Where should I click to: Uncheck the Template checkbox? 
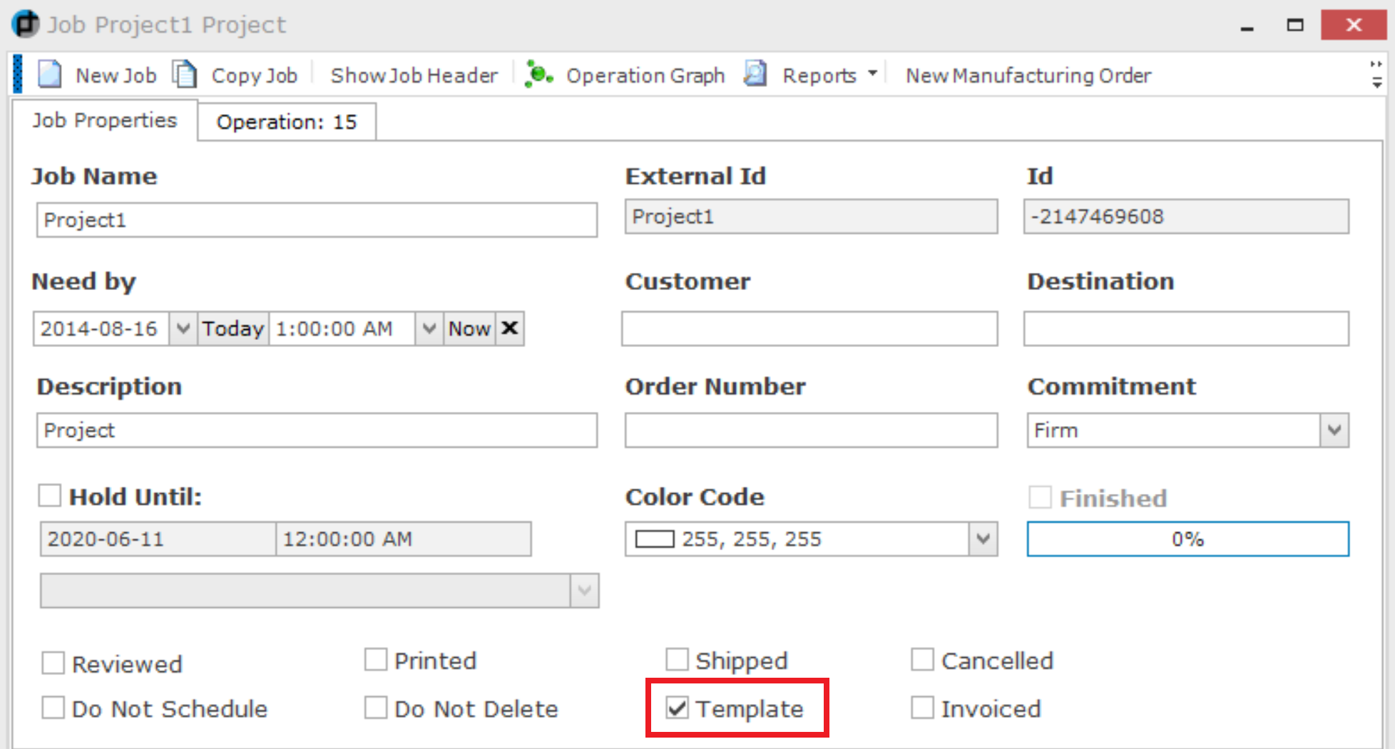[x=677, y=708]
